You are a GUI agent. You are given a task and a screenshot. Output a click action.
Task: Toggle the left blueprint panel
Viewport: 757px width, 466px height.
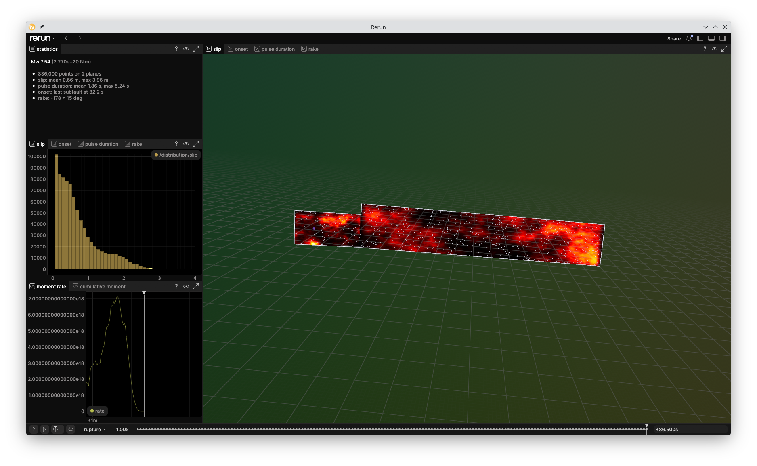click(x=700, y=38)
